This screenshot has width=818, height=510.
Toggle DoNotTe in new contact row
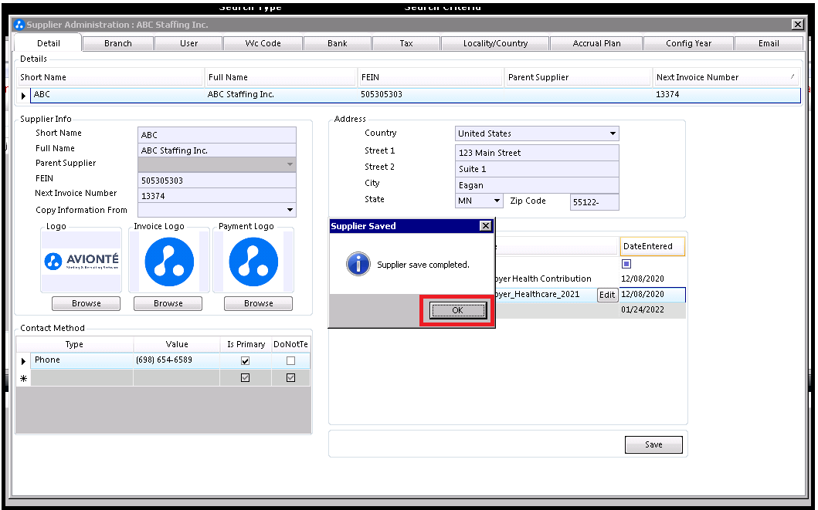[290, 378]
